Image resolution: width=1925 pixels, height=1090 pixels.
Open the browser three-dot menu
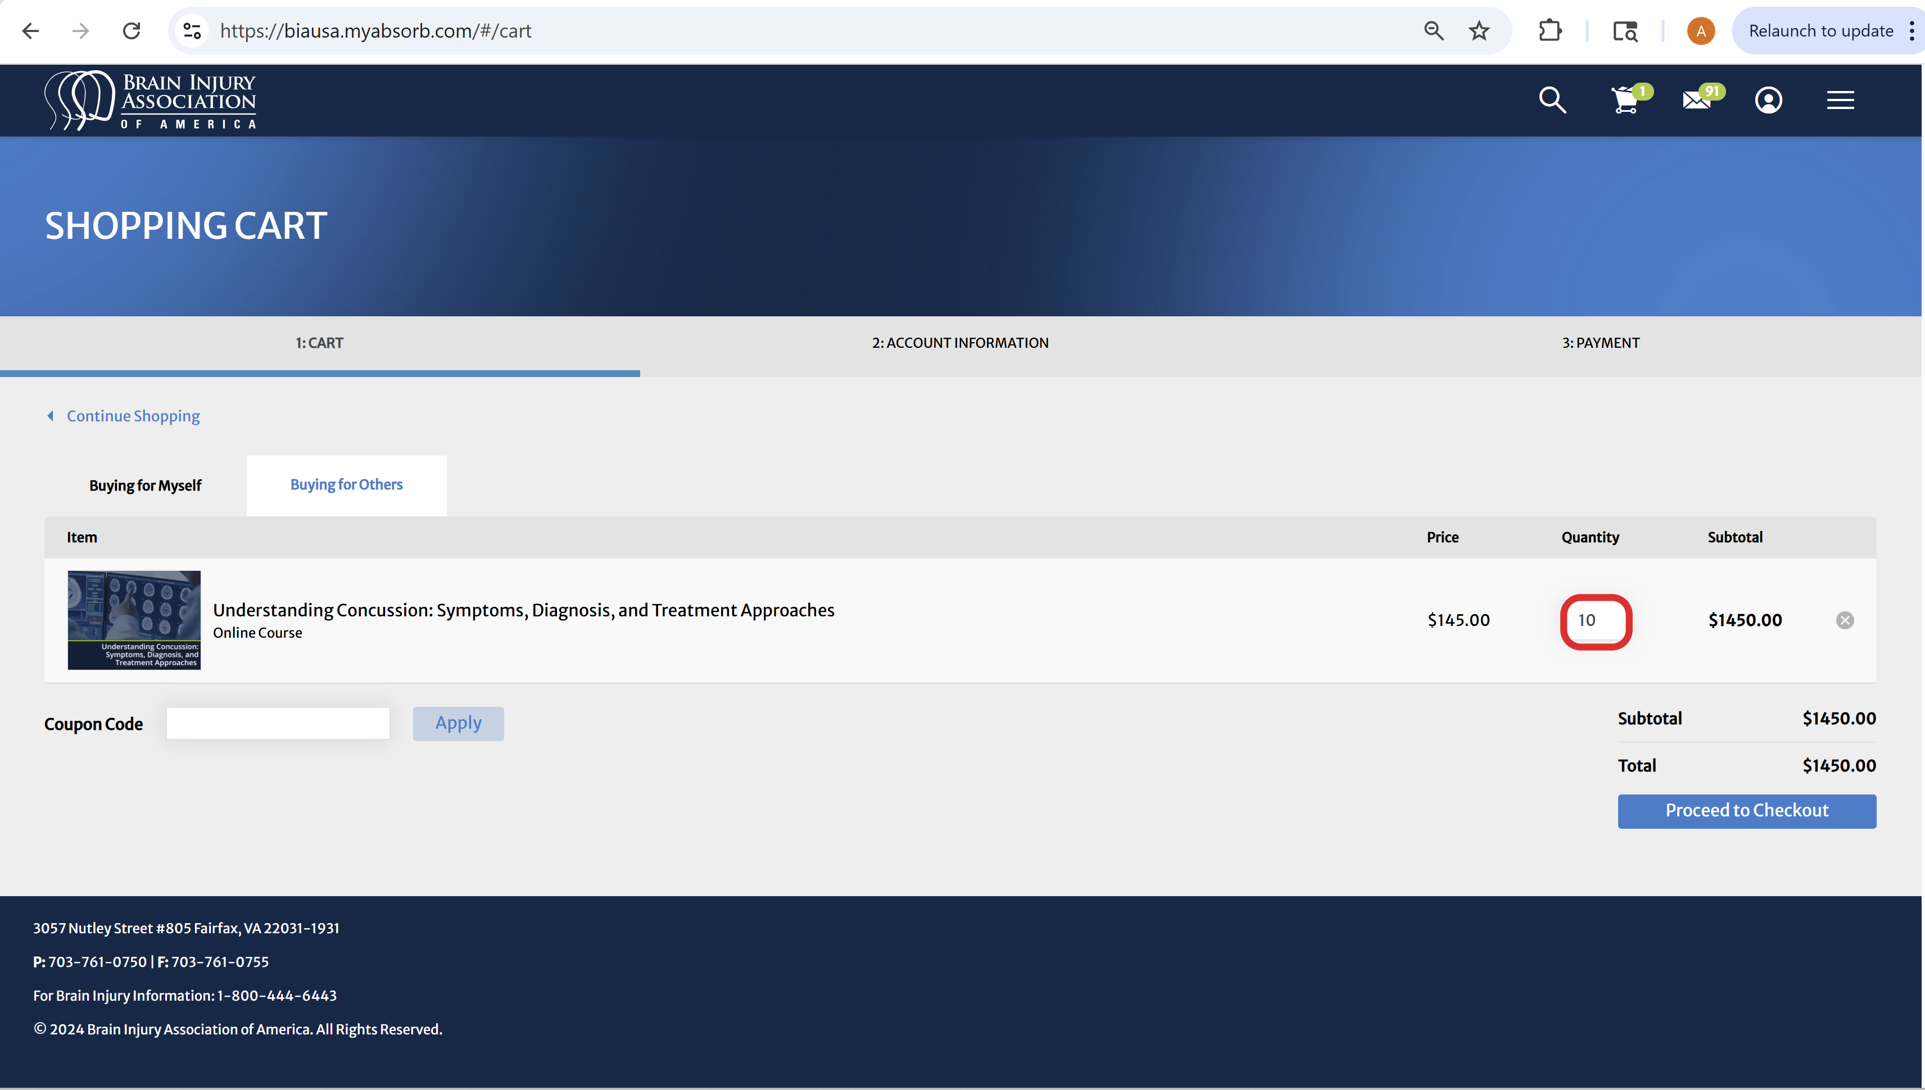[x=1912, y=31]
